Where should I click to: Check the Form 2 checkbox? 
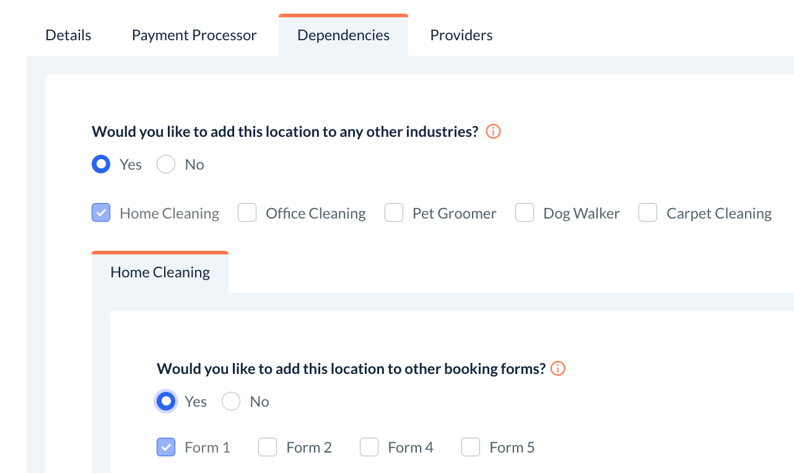(x=268, y=447)
